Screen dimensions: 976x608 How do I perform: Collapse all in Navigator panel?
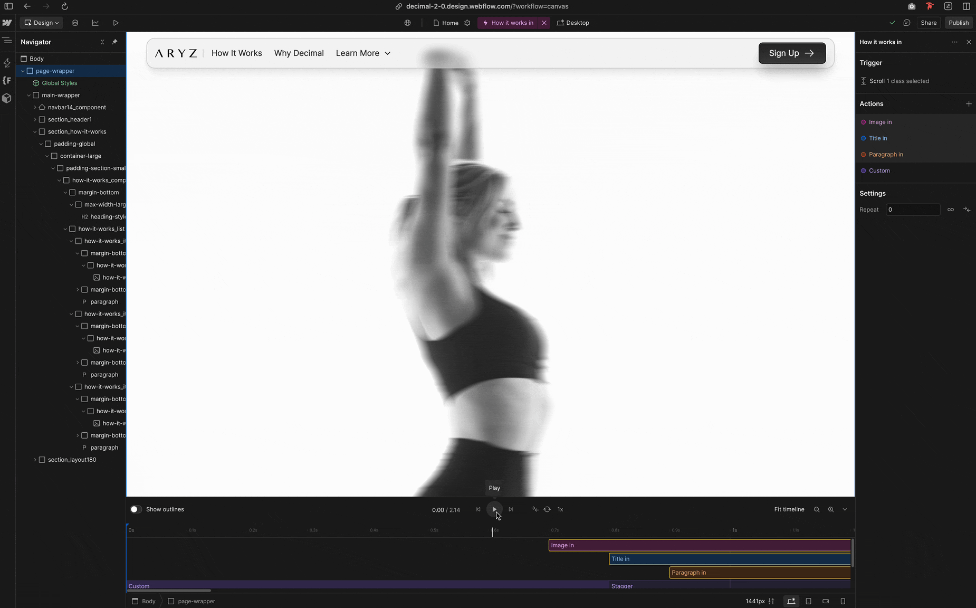click(102, 42)
